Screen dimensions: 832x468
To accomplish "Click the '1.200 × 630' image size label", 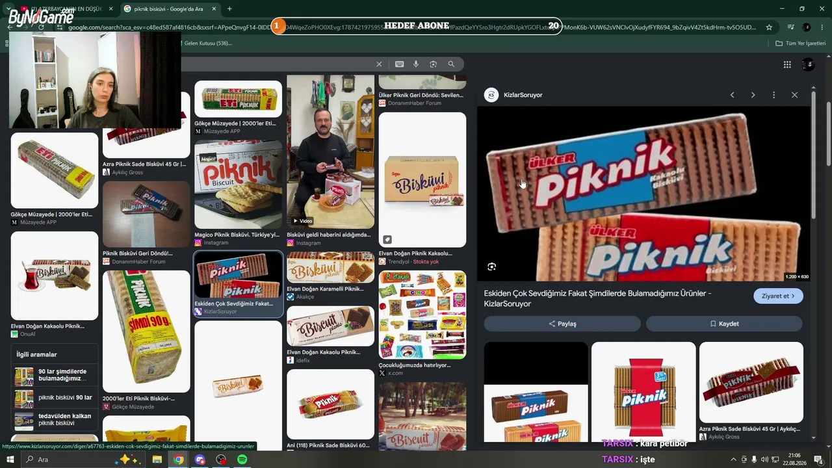I will [x=797, y=277].
